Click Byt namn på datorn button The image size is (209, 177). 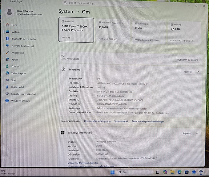click(x=188, y=60)
